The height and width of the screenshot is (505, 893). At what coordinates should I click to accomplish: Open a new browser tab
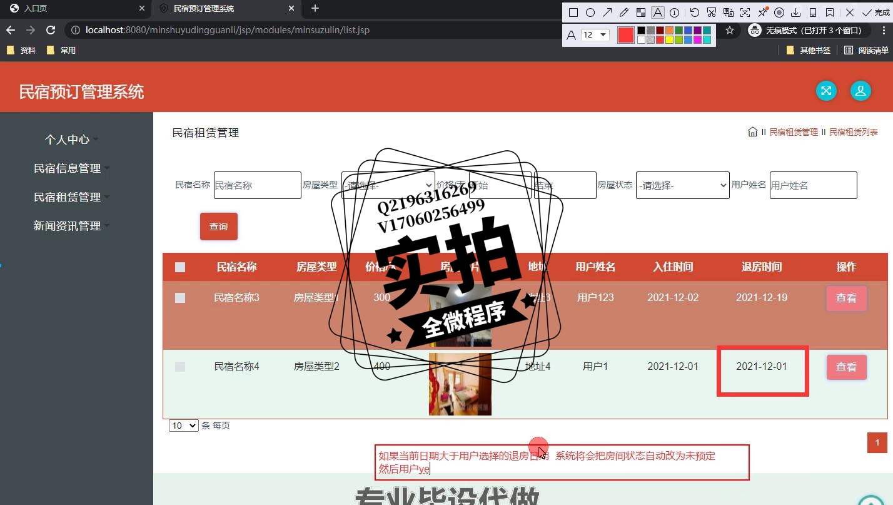click(x=315, y=9)
